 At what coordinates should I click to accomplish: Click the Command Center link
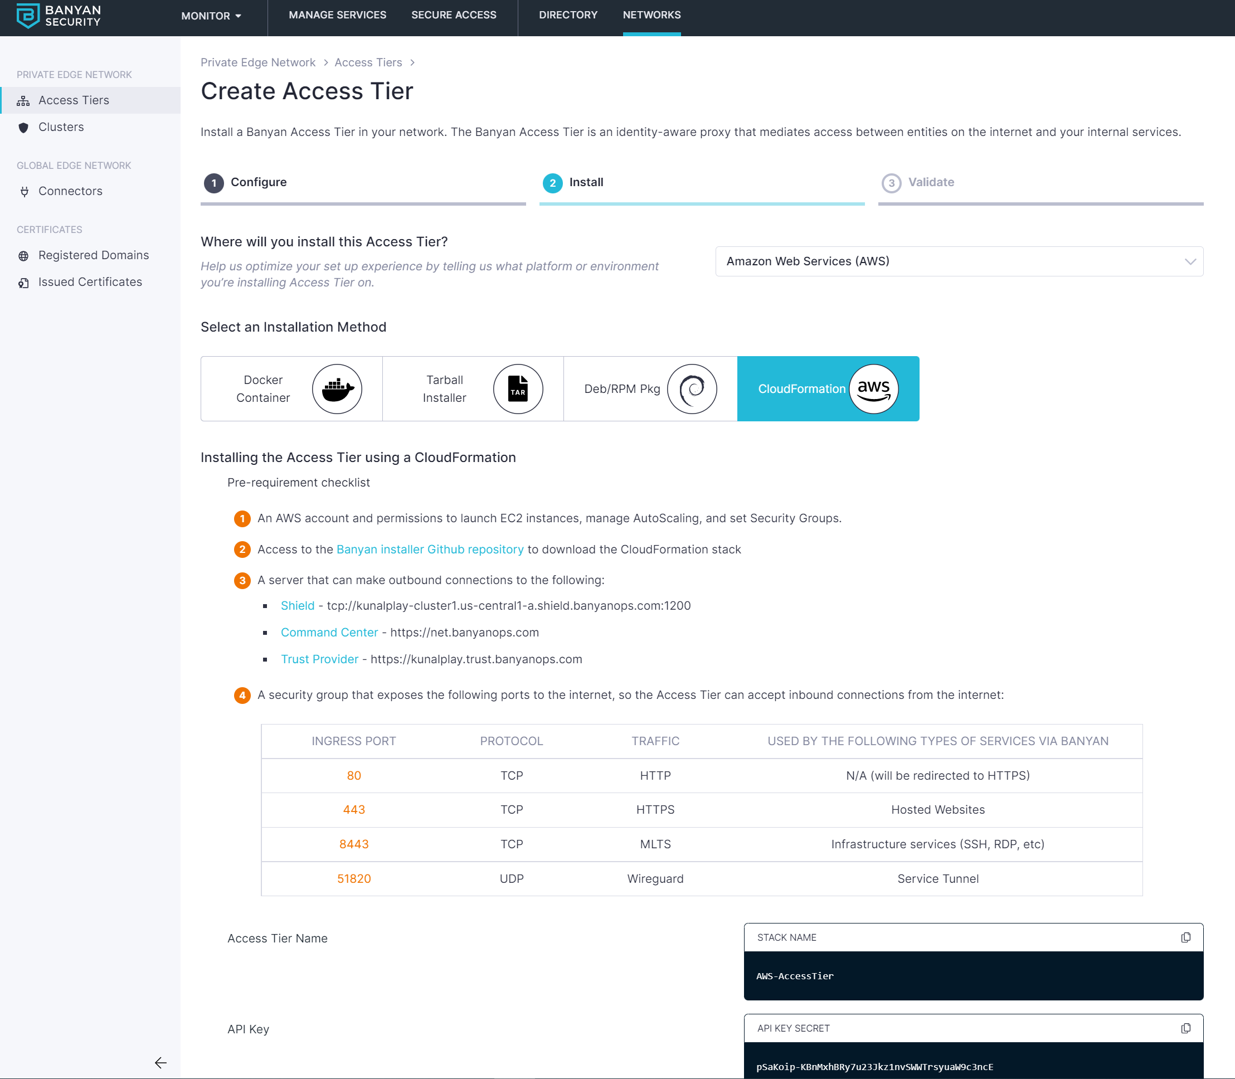click(x=329, y=632)
